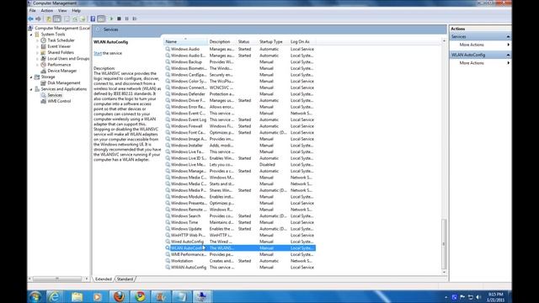Click the Up One Level toolbar icon
This screenshot has width=539, height=303.
pos(49,19)
